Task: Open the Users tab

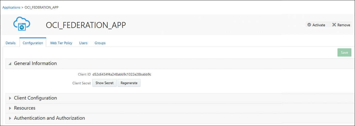Action: pos(83,43)
